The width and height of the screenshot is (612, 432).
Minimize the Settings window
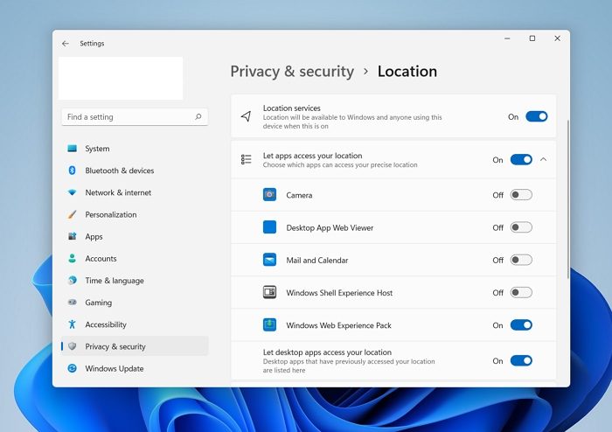click(x=507, y=38)
